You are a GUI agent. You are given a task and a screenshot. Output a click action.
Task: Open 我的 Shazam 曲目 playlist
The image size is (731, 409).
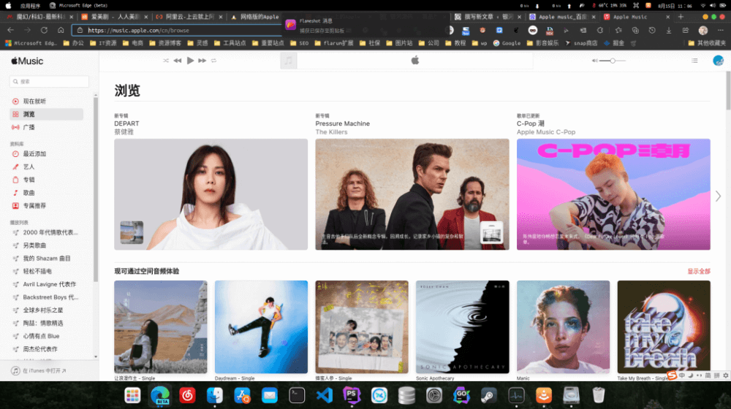(x=47, y=259)
